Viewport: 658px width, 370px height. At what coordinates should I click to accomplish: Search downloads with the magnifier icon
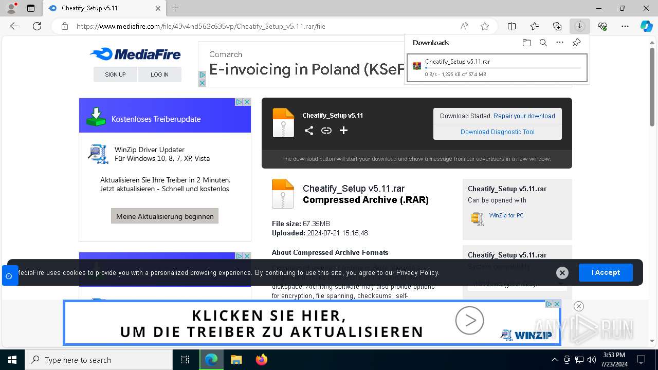[543, 43]
